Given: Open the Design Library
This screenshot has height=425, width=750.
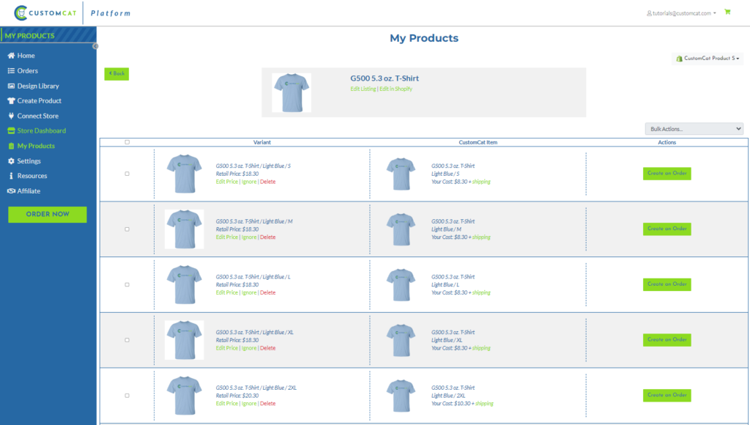Looking at the screenshot, I should click(10, 86).
